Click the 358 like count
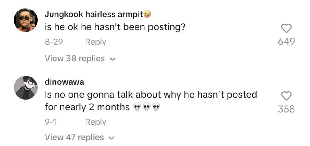The image size is (310, 146). [286, 109]
